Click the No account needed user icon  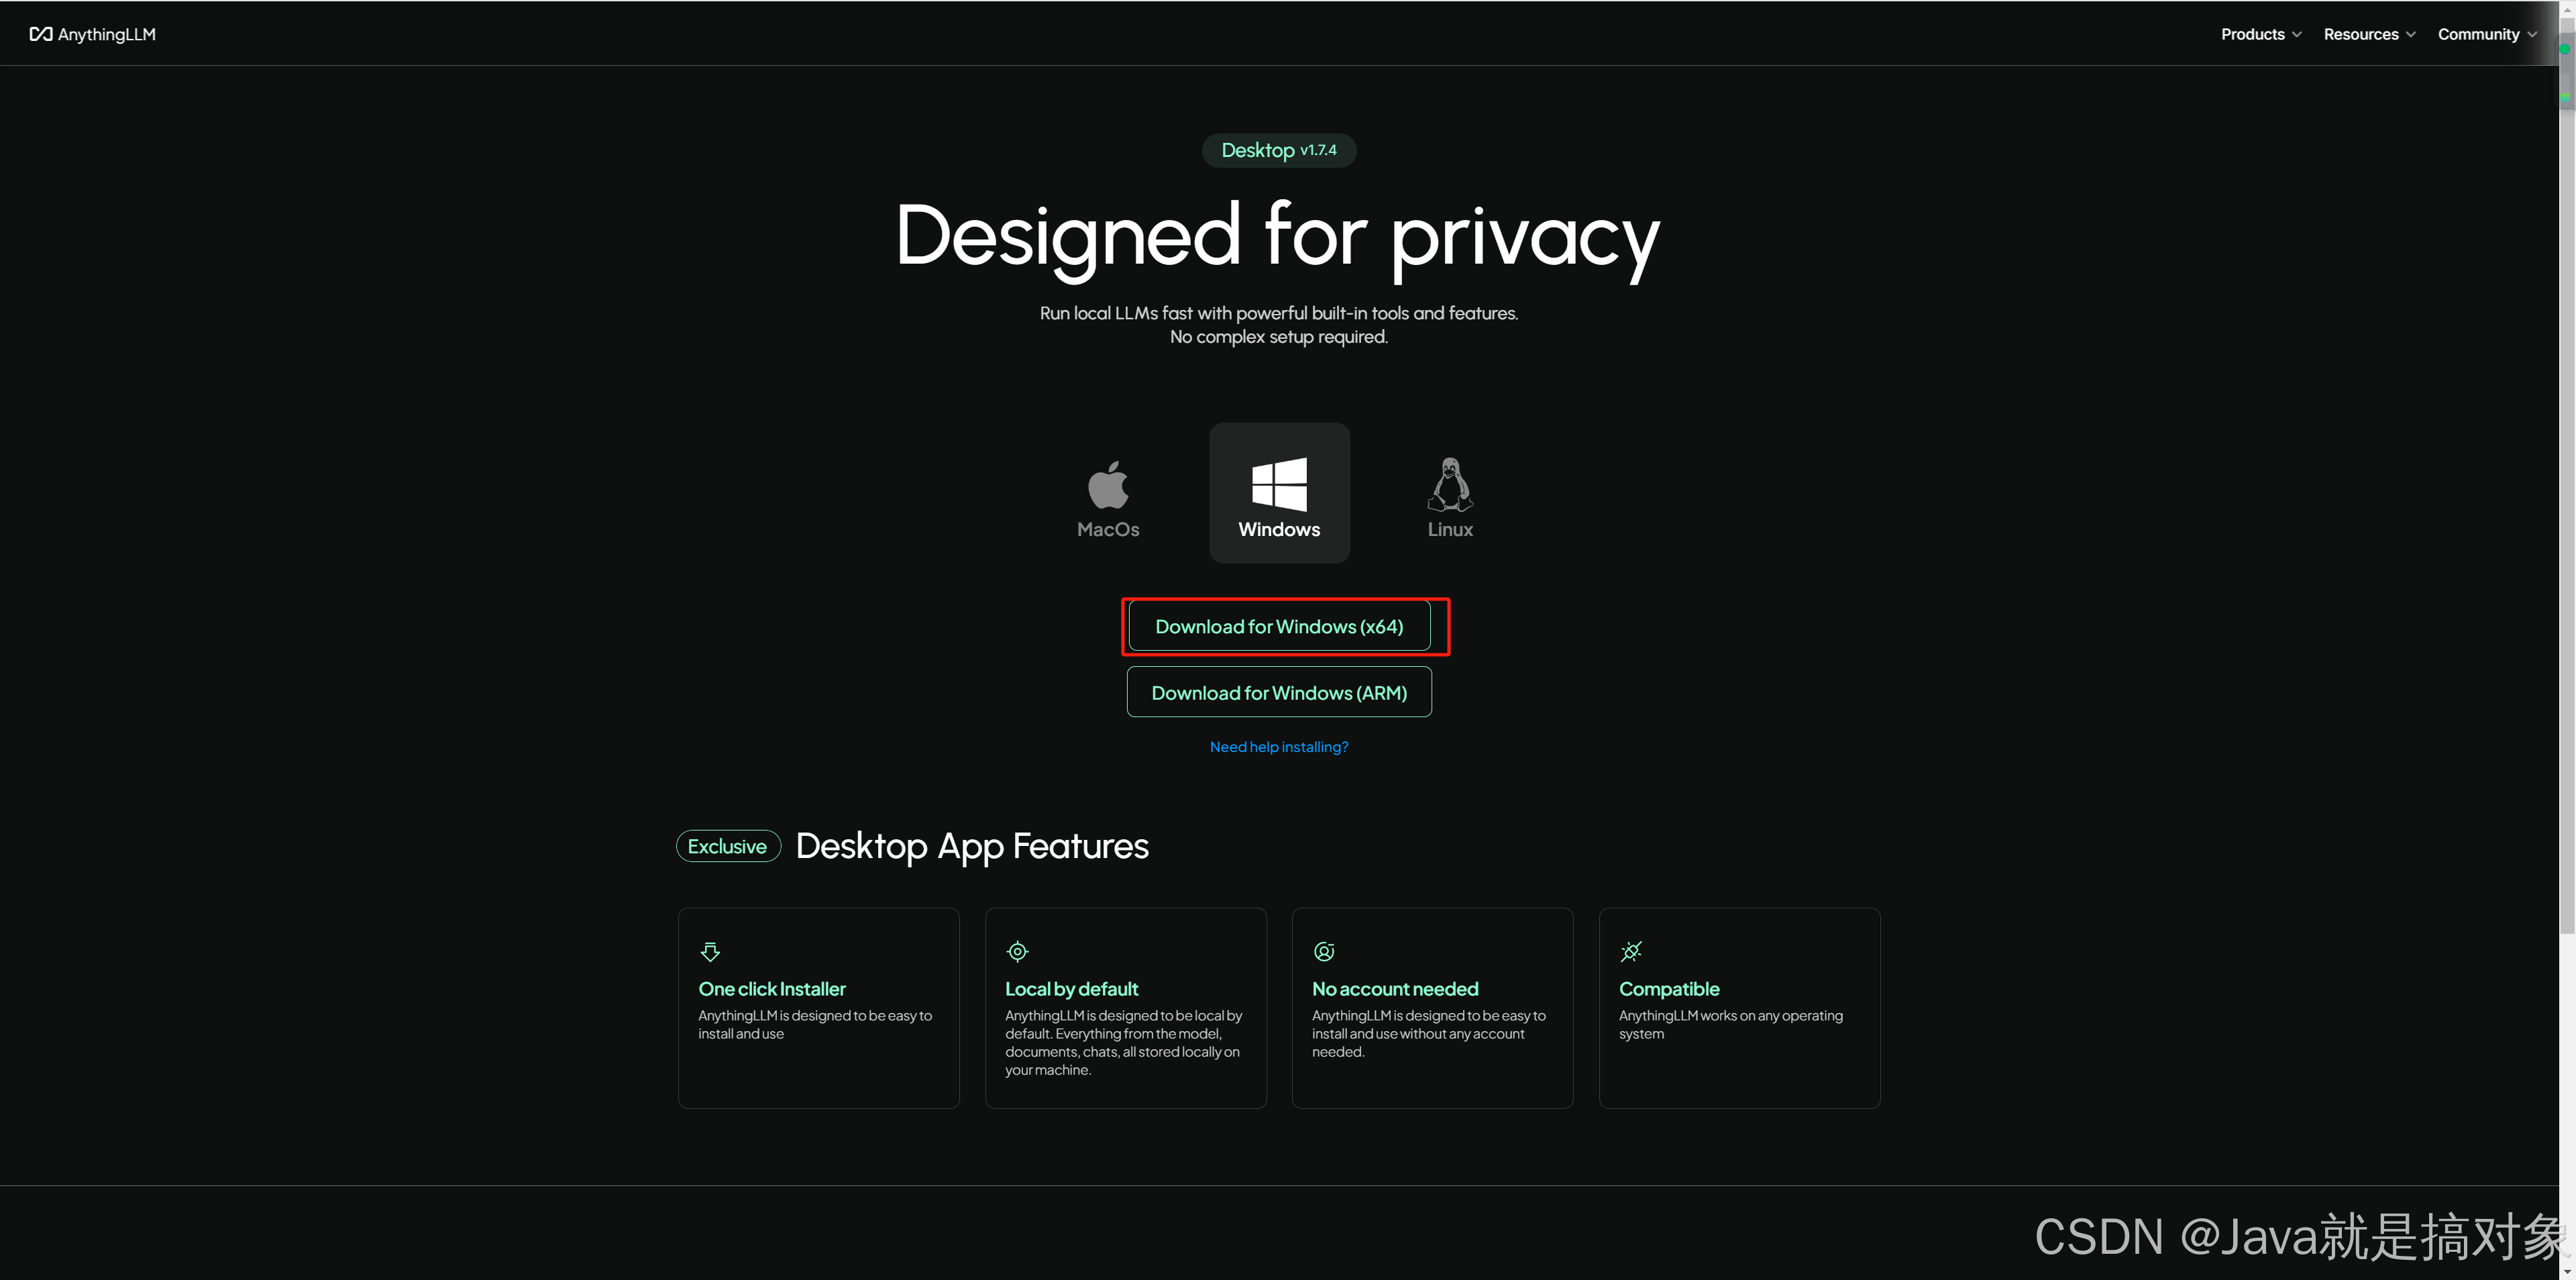point(1324,951)
